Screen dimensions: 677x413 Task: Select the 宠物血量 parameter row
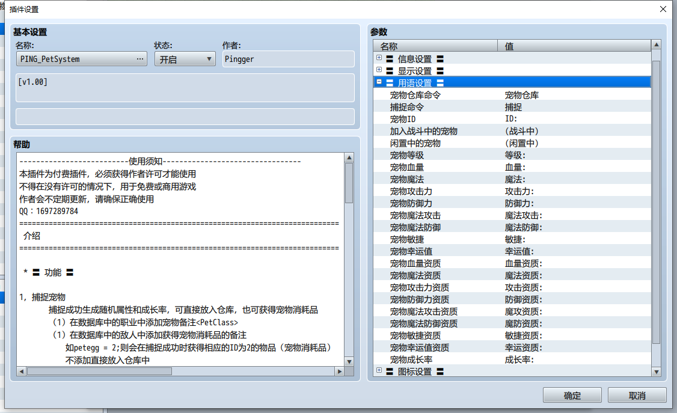[512, 167]
